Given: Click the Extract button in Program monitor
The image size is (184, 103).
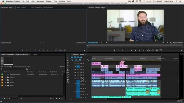Looking at the screenshot, I should 153,50.
